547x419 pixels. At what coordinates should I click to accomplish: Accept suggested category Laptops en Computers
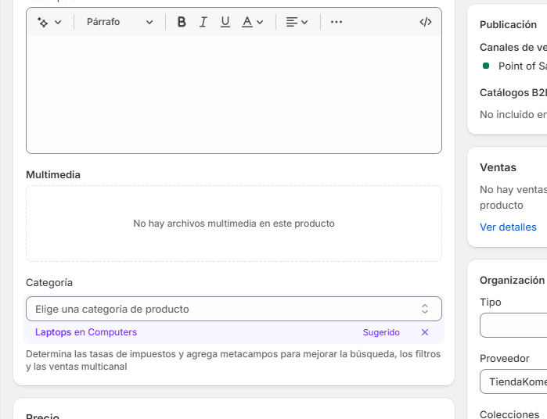click(x=86, y=332)
